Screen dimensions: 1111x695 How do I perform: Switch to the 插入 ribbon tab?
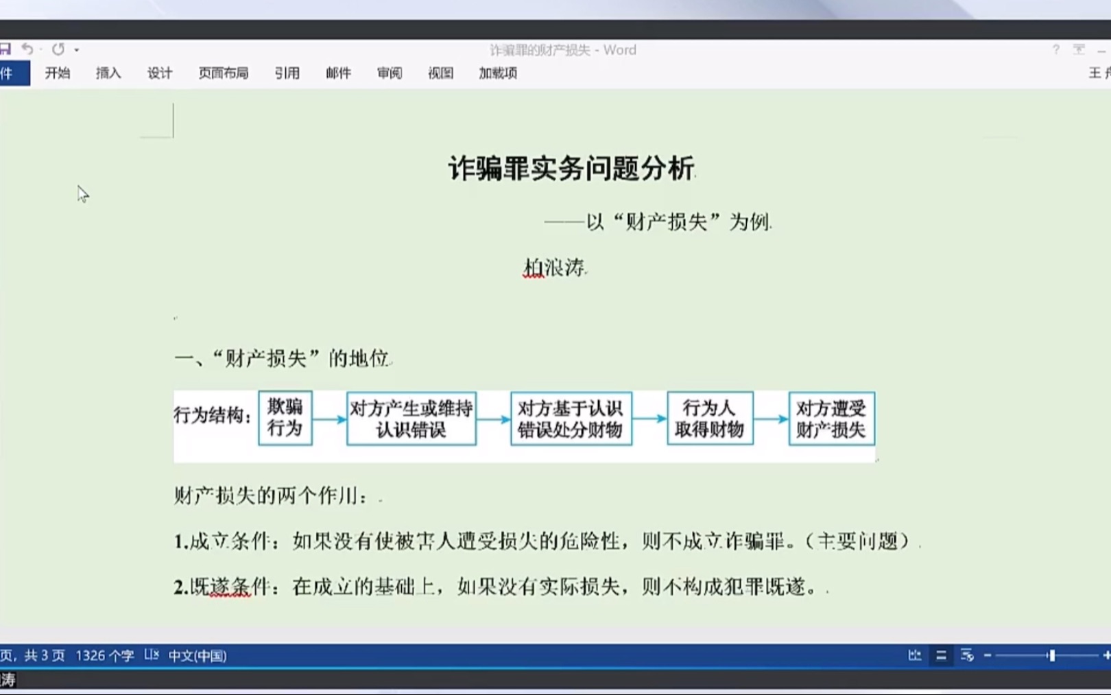108,73
